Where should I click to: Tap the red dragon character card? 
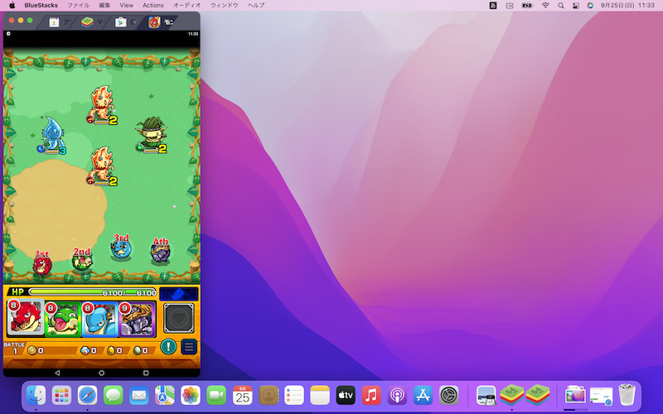[x=25, y=319]
